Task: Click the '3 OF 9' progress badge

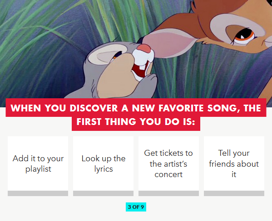Action: click(136, 207)
